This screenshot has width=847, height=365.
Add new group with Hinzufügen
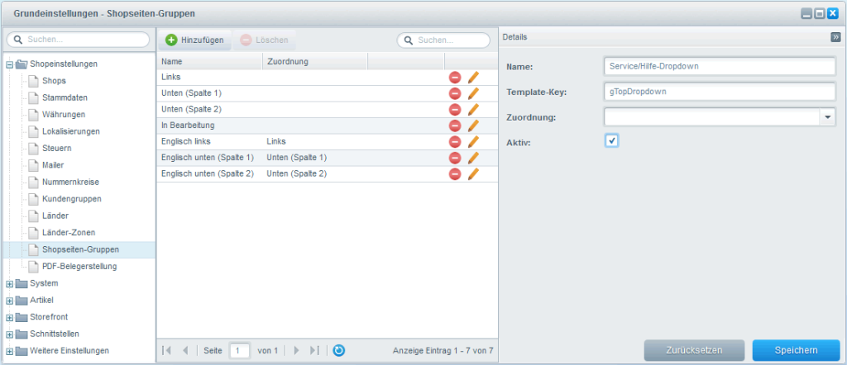click(194, 40)
